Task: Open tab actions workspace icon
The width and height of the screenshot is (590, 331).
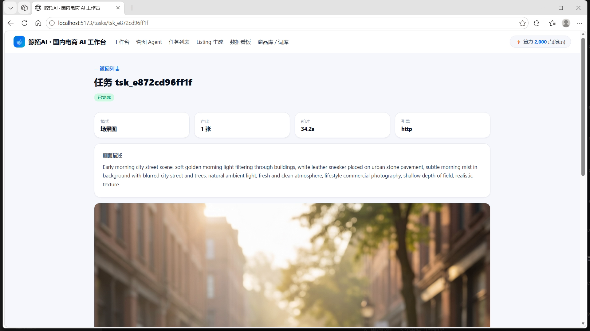Action: 24,8
